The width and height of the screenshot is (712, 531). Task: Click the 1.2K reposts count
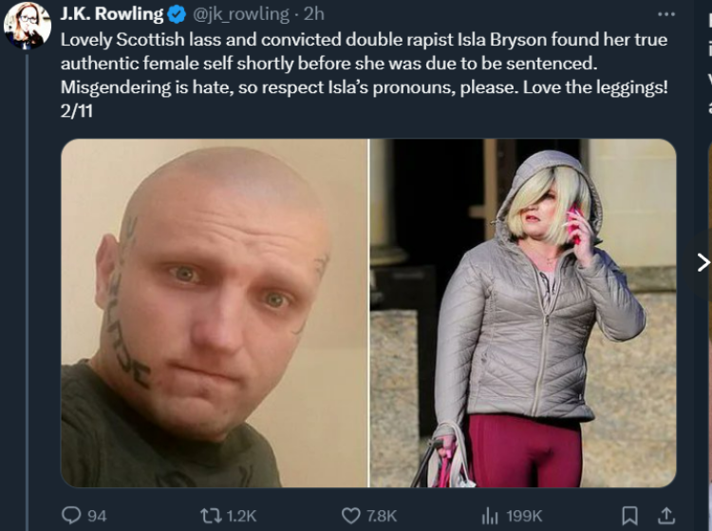coord(241,516)
